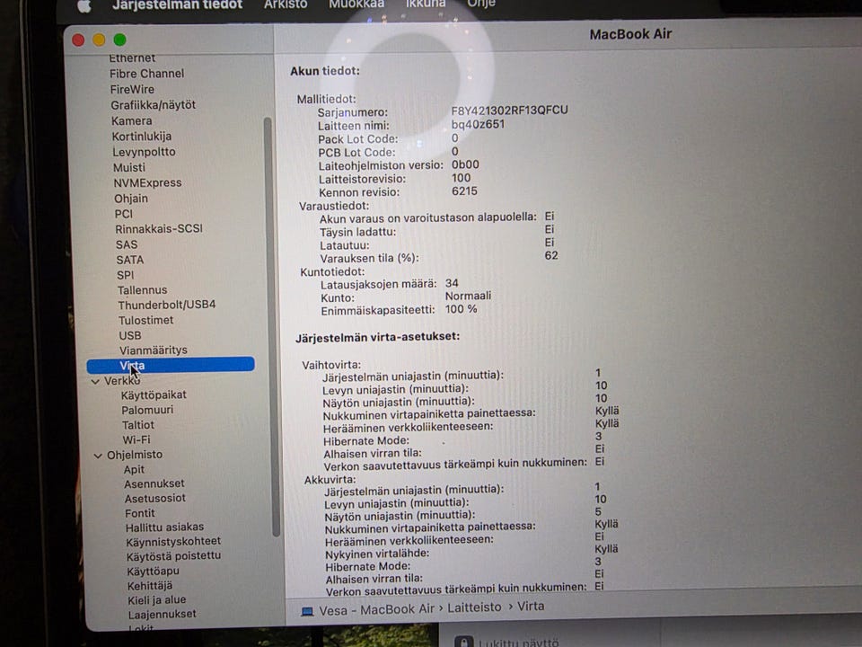The width and height of the screenshot is (862, 647).
Task: Select Grafiikka/näytöt in the sidebar
Action: [153, 105]
